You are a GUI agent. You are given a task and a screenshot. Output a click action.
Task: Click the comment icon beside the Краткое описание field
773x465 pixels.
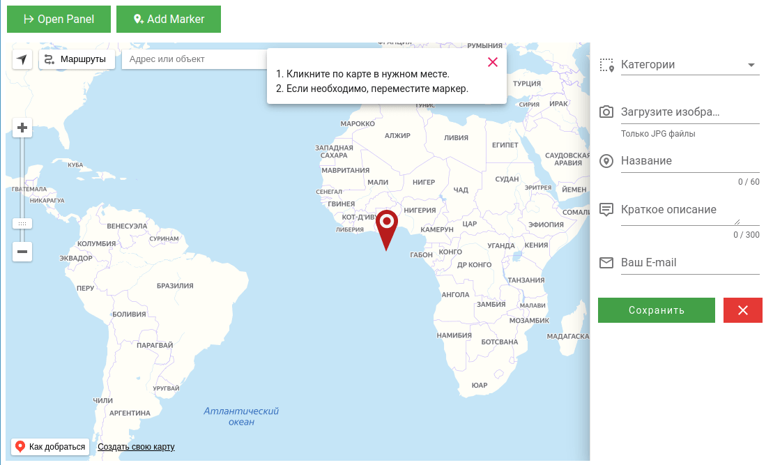coord(606,209)
